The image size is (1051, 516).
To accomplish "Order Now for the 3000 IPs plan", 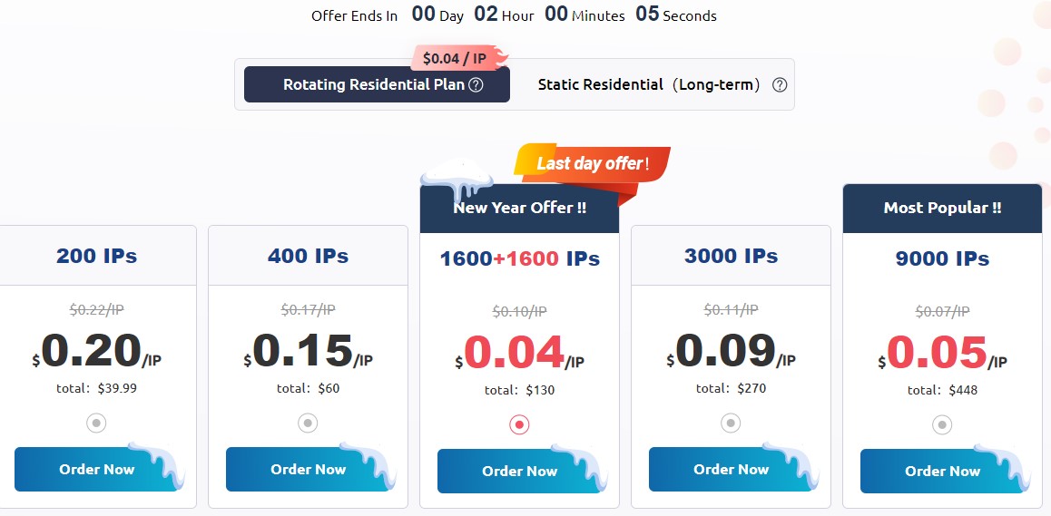I will pos(731,469).
